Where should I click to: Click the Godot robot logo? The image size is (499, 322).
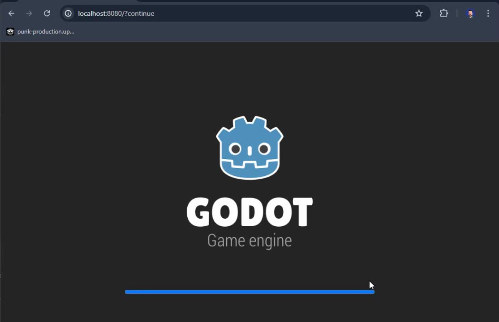point(249,148)
